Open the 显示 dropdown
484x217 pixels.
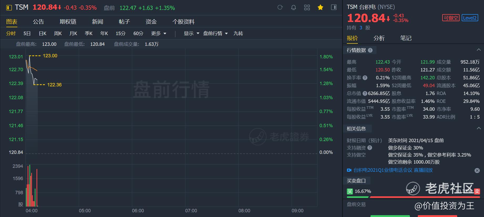[192, 34]
